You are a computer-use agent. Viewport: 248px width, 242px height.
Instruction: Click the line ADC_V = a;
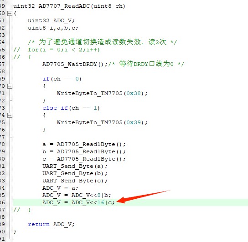coord(60,188)
